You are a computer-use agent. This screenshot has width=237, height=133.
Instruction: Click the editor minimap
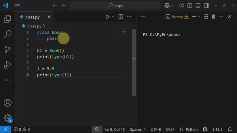pos(124,31)
